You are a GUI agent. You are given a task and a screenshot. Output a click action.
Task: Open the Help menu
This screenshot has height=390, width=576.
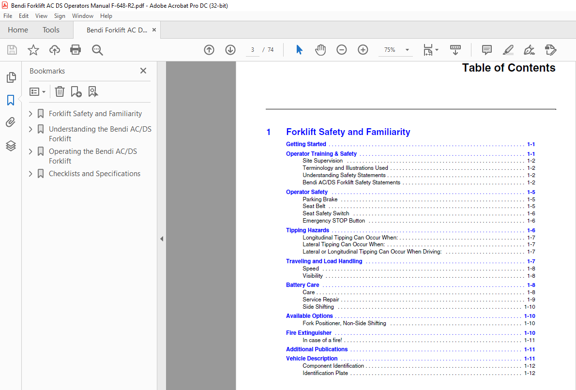click(x=106, y=16)
